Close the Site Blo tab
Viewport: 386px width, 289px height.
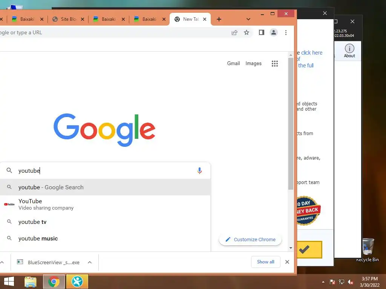(83, 19)
